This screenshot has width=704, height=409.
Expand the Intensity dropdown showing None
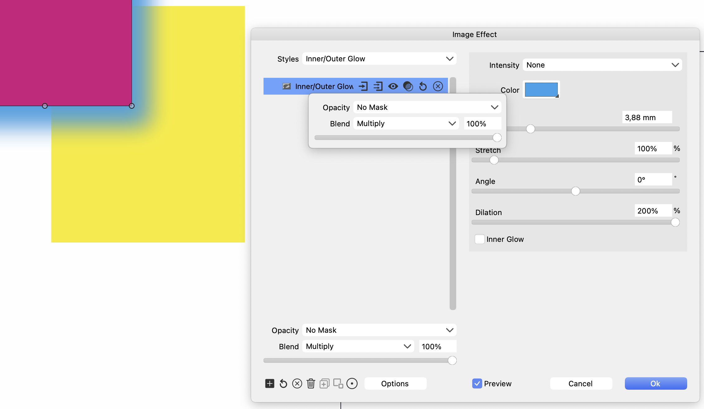point(602,65)
